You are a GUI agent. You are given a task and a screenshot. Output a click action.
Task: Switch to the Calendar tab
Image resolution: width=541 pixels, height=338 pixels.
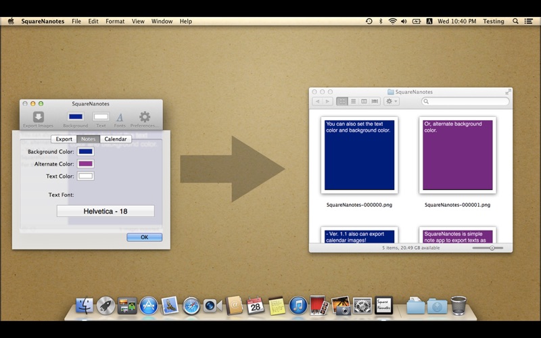tap(116, 139)
